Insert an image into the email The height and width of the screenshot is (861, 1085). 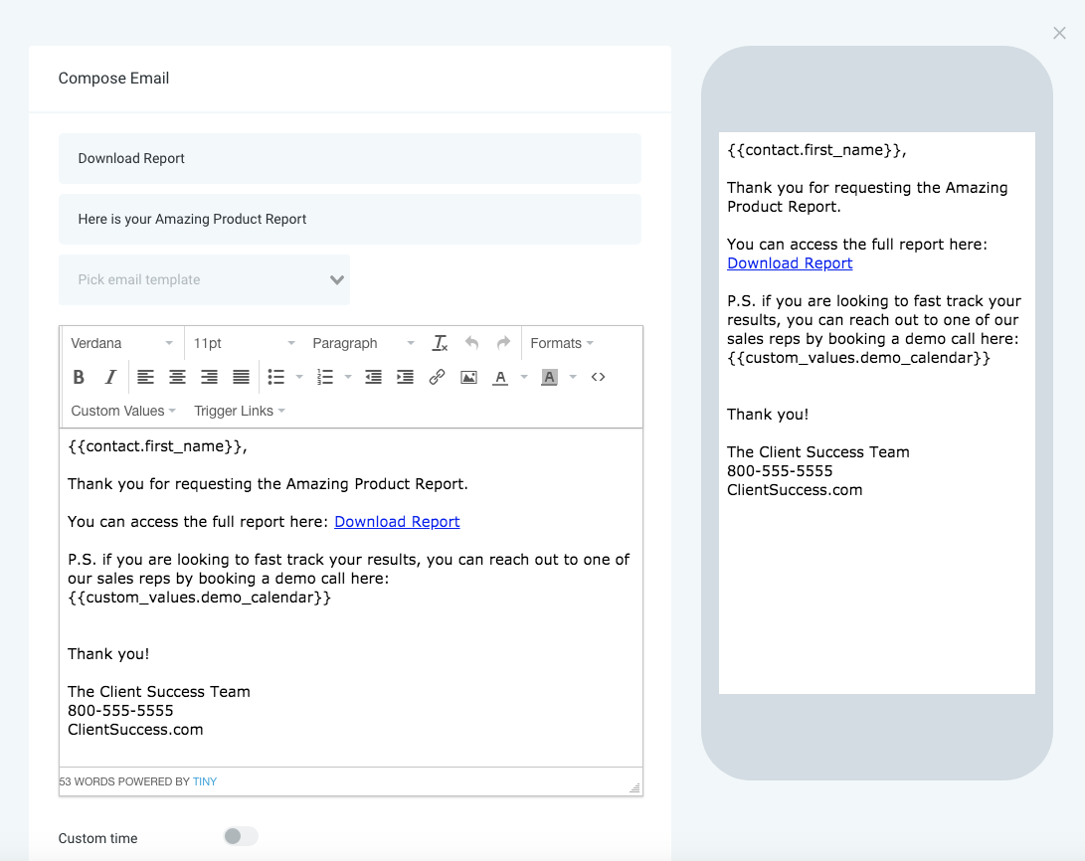click(469, 377)
